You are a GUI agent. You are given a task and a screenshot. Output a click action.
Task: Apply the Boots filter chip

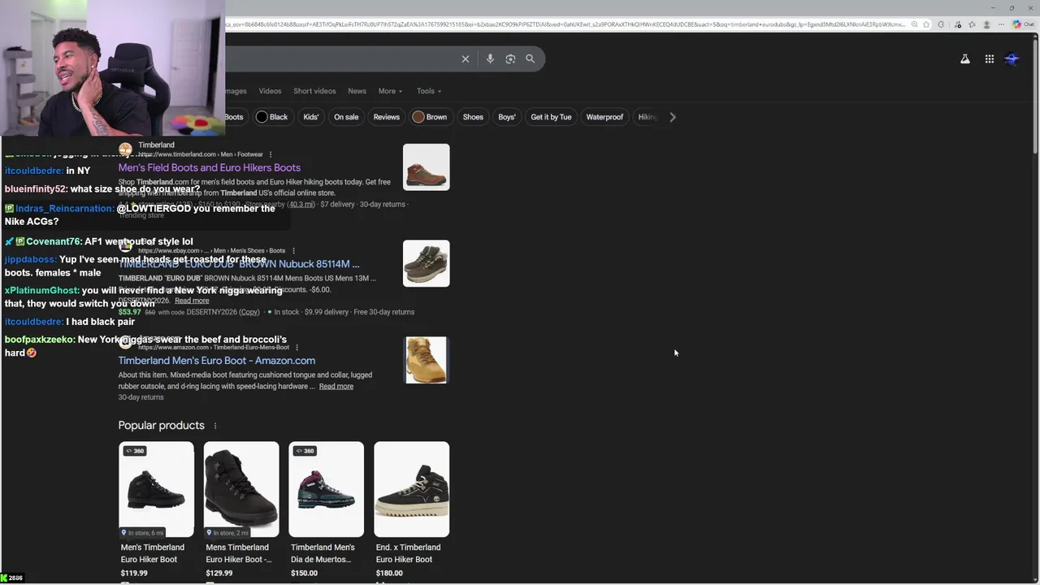pyautogui.click(x=234, y=117)
